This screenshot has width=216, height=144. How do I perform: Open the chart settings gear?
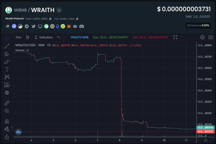202,37
